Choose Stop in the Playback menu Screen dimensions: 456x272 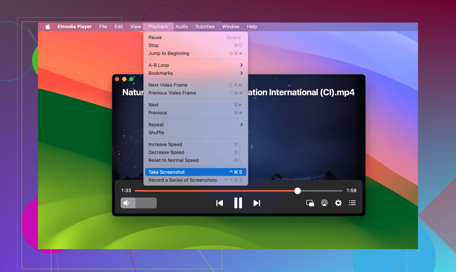(x=196, y=45)
